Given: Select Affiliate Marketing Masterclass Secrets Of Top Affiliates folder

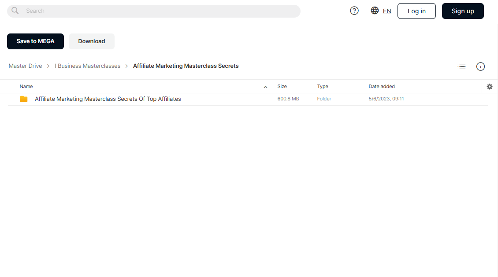Looking at the screenshot, I should [x=108, y=99].
